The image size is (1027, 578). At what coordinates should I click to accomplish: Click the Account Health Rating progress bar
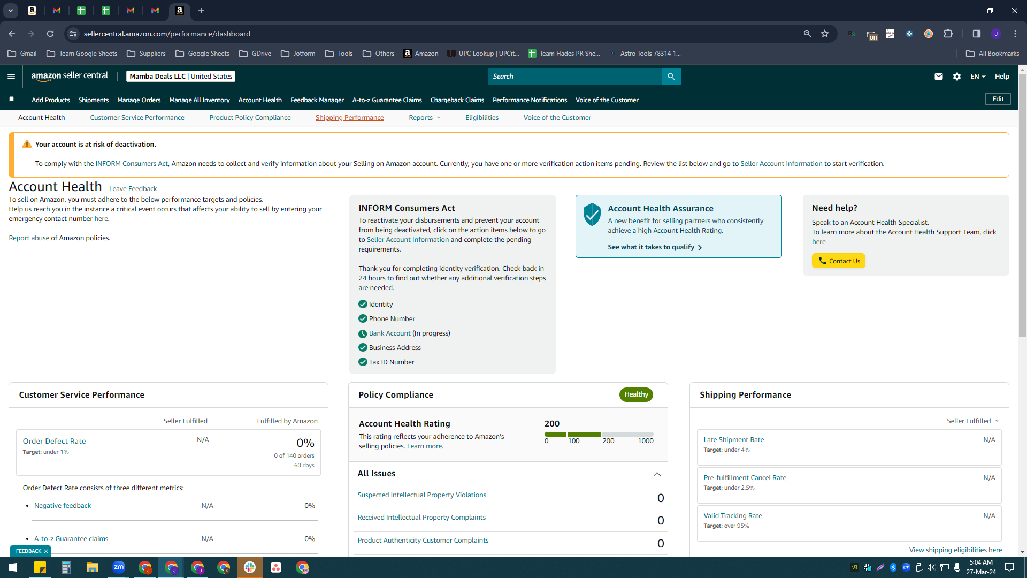(599, 434)
